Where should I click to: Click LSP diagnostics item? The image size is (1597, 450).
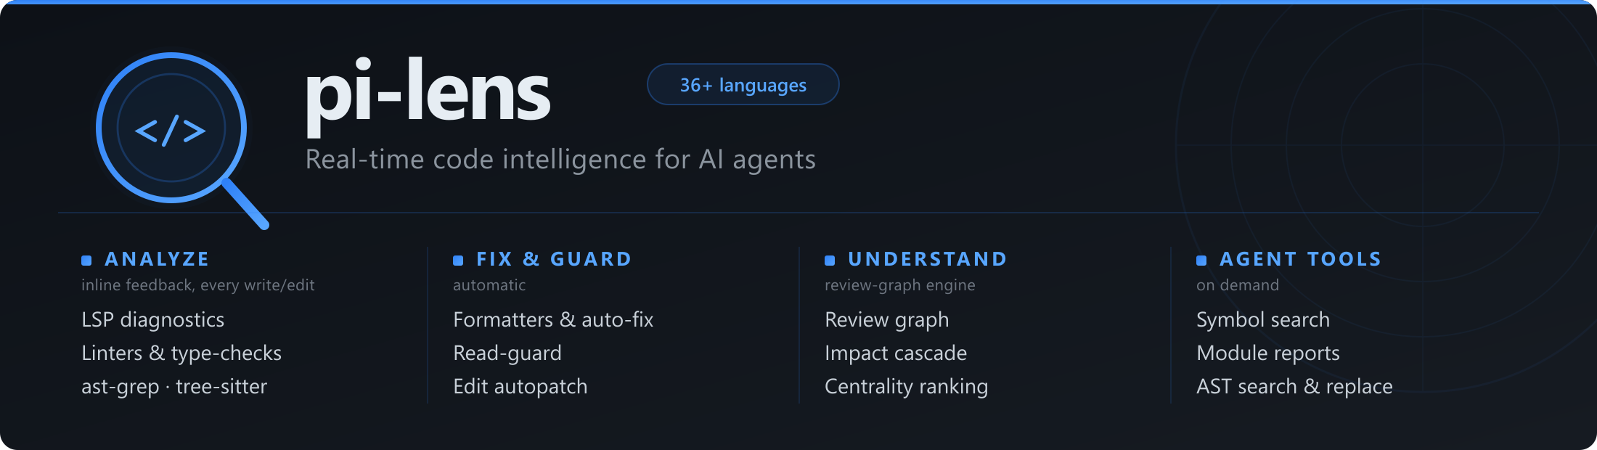pos(153,320)
